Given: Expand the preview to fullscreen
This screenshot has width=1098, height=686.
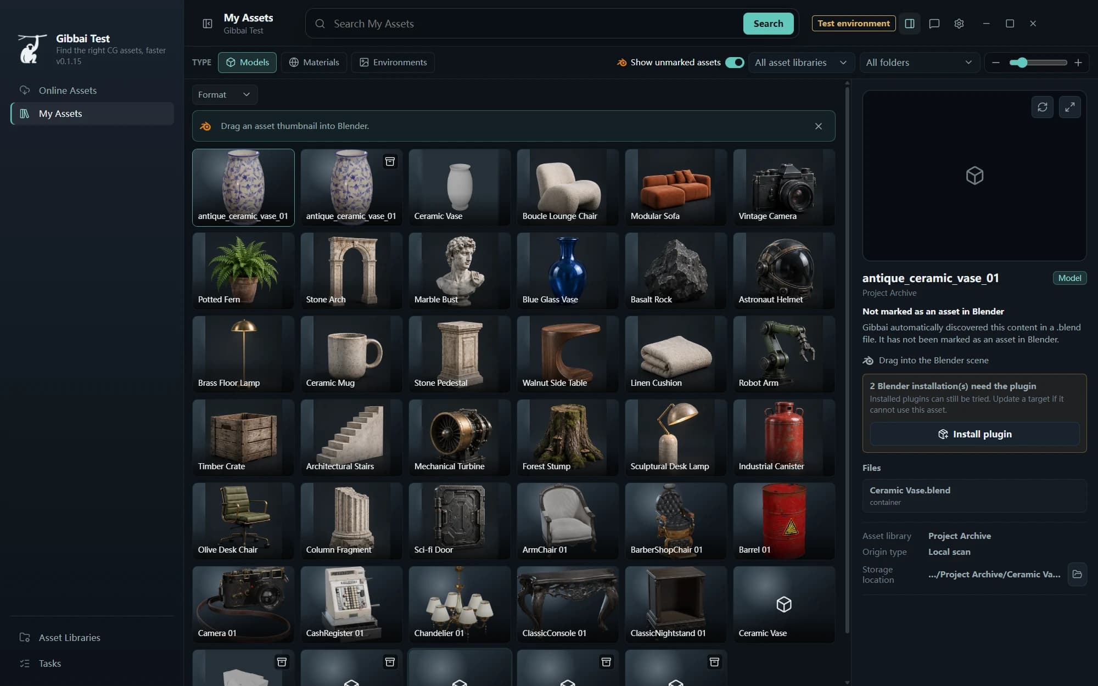Looking at the screenshot, I should 1070,107.
